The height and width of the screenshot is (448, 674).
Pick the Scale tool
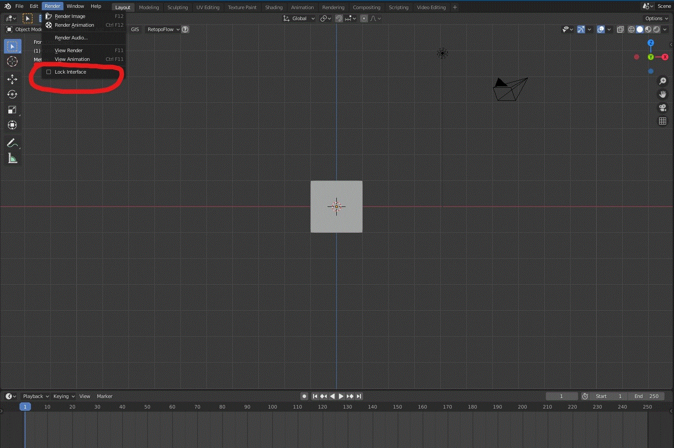12,110
